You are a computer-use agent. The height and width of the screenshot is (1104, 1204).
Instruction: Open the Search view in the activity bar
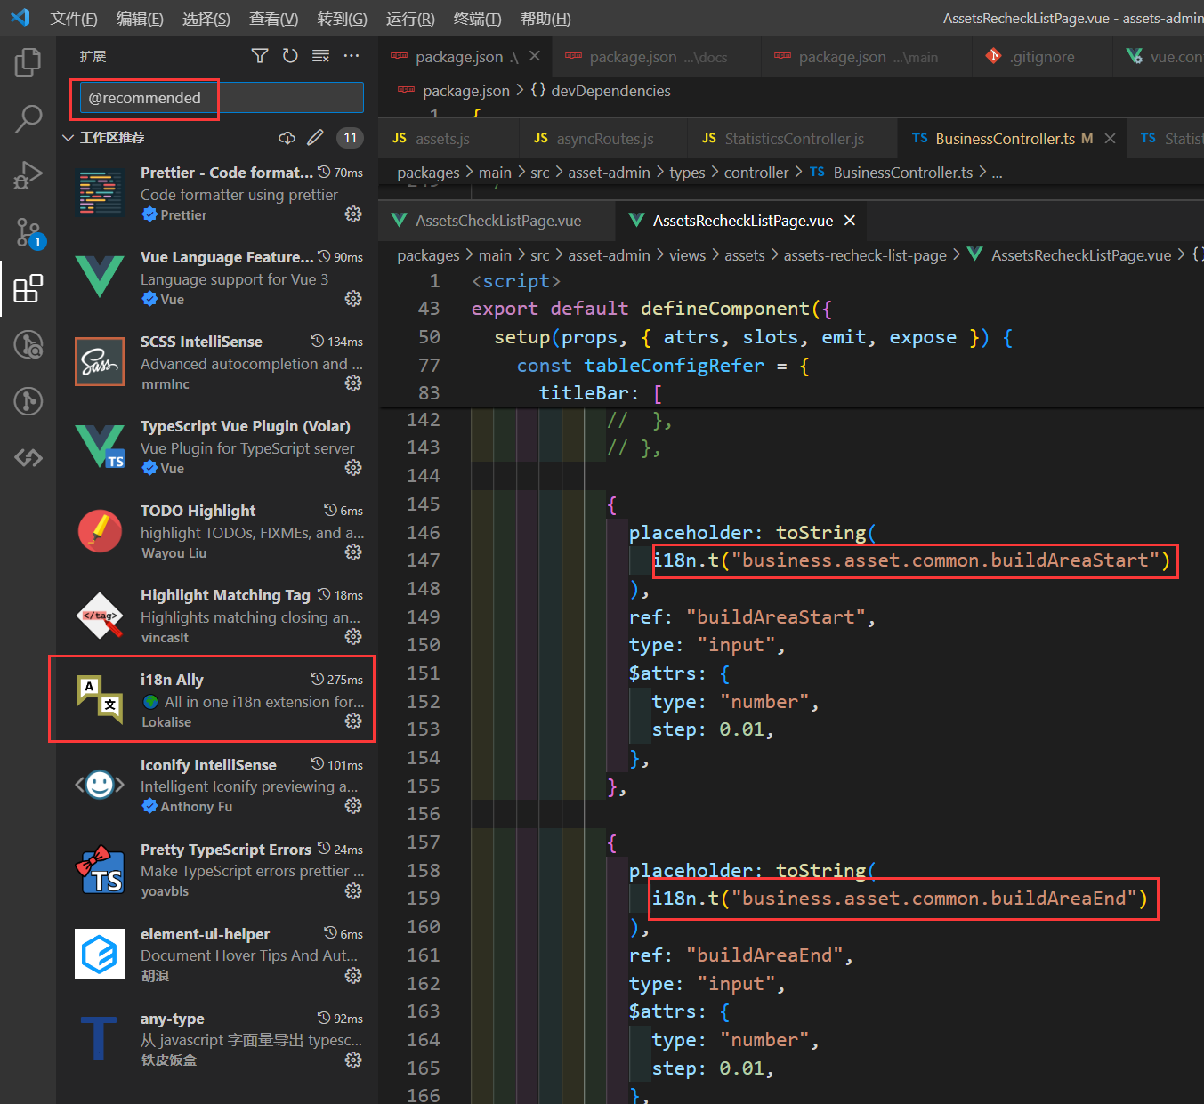(x=28, y=118)
